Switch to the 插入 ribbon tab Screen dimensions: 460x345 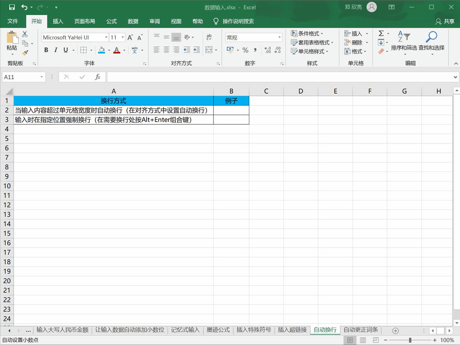pyautogui.click(x=57, y=21)
